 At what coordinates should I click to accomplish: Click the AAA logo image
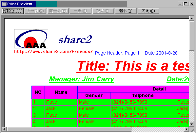31,39
